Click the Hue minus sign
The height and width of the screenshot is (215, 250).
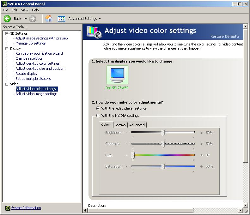(127, 155)
